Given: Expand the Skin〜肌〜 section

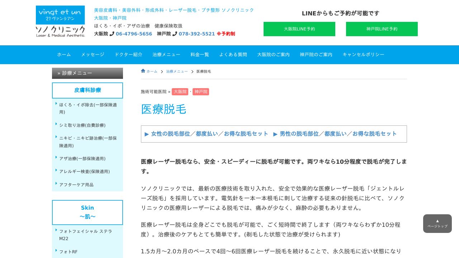Looking at the screenshot, I should (87, 212).
